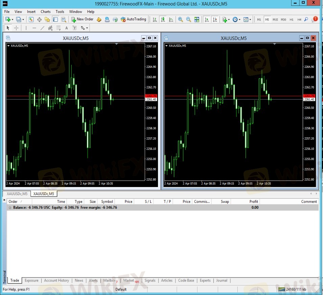Toggle the AutoTrading button
The height and width of the screenshot is (295, 323).
pyautogui.click(x=133, y=20)
